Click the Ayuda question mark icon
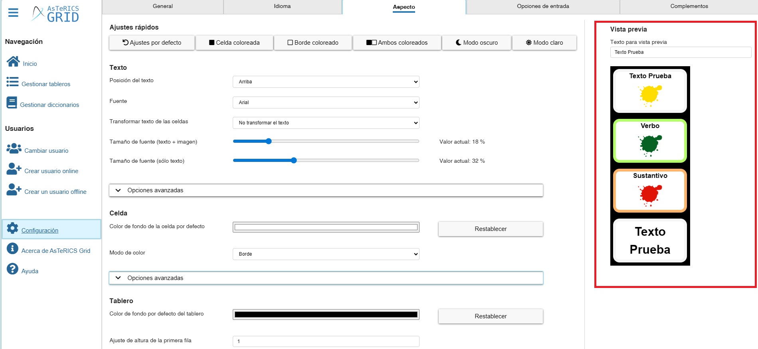 [x=12, y=269]
